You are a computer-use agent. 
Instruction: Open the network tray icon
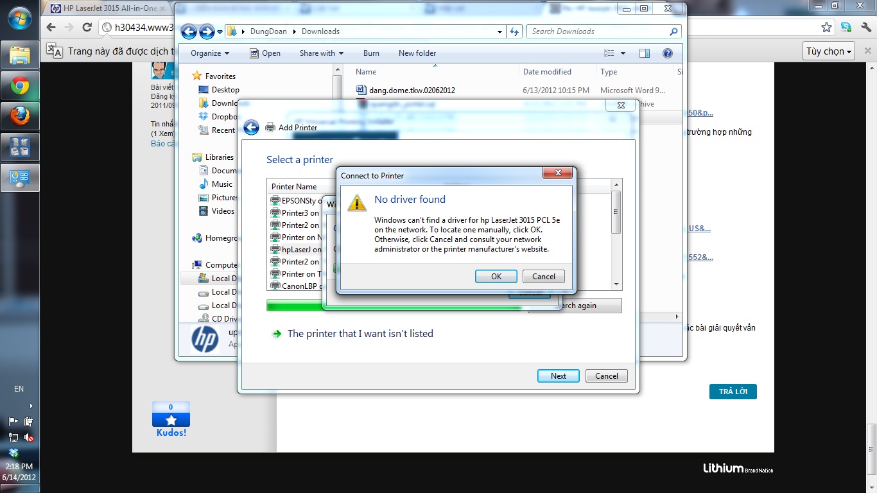point(13,437)
